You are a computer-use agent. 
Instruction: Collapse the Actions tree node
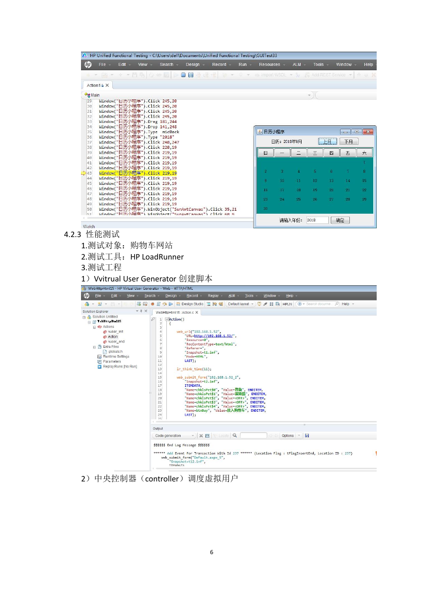coord(94,327)
